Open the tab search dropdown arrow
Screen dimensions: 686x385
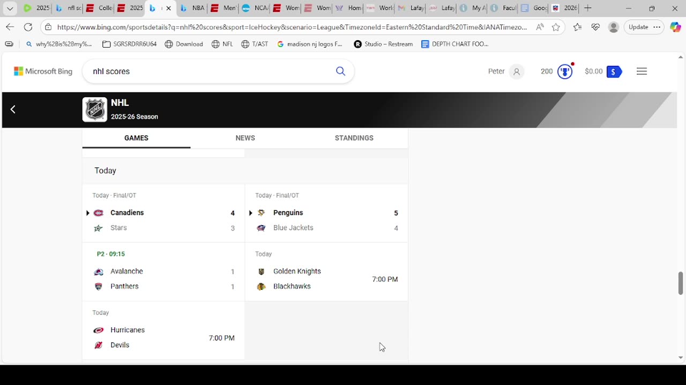pos(10,8)
